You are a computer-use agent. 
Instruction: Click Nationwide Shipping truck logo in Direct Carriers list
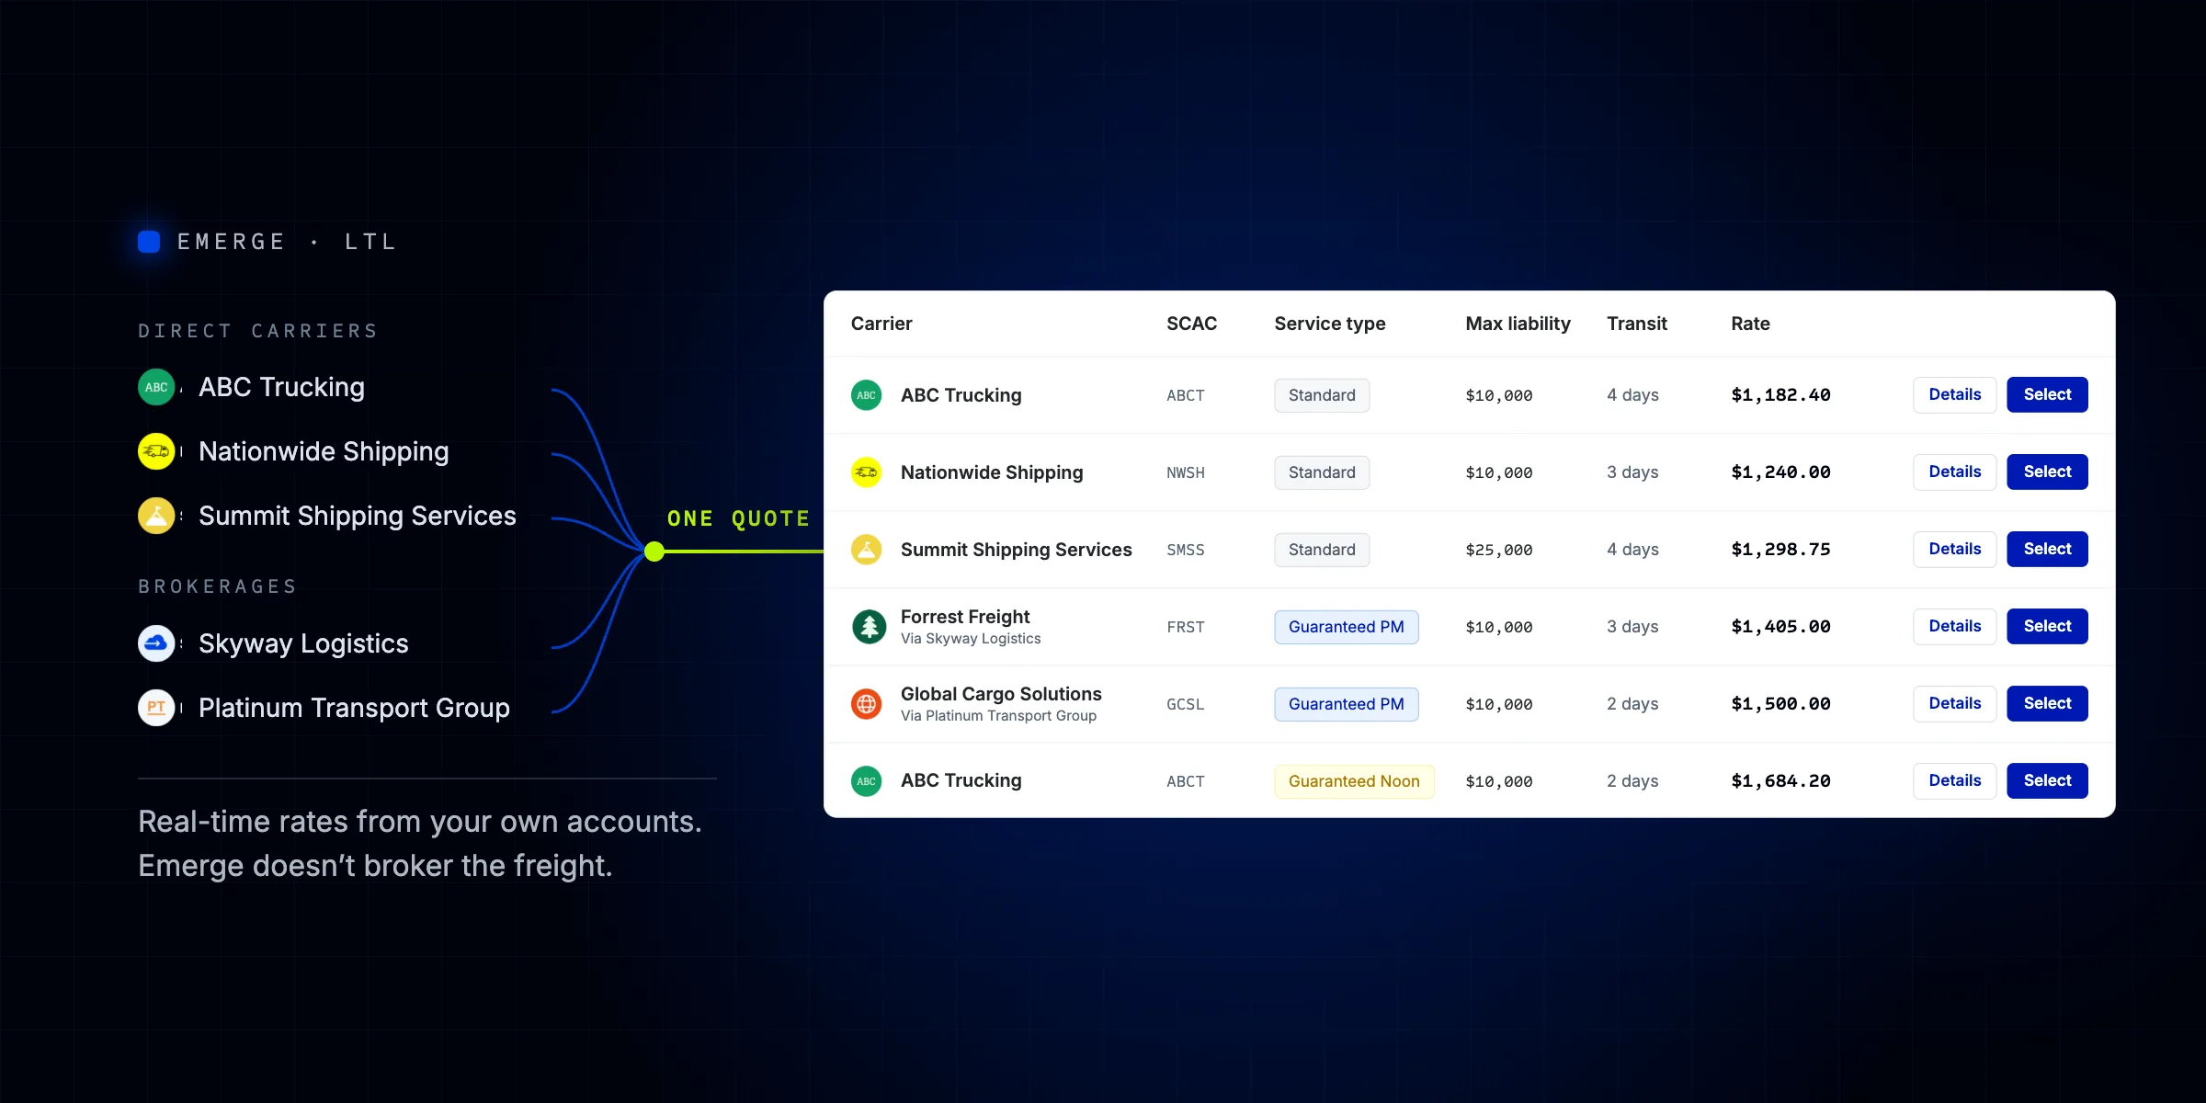click(156, 451)
